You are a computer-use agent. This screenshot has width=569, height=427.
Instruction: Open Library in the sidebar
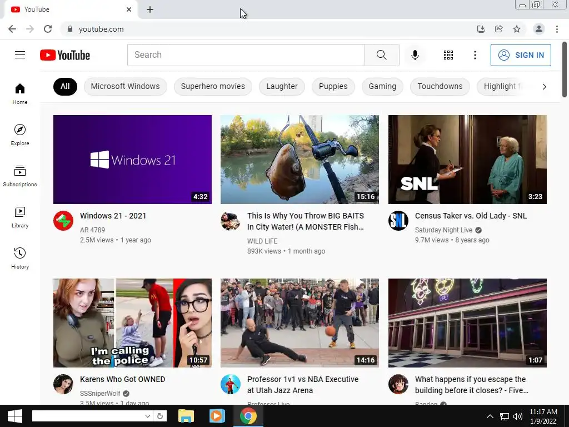tap(20, 217)
